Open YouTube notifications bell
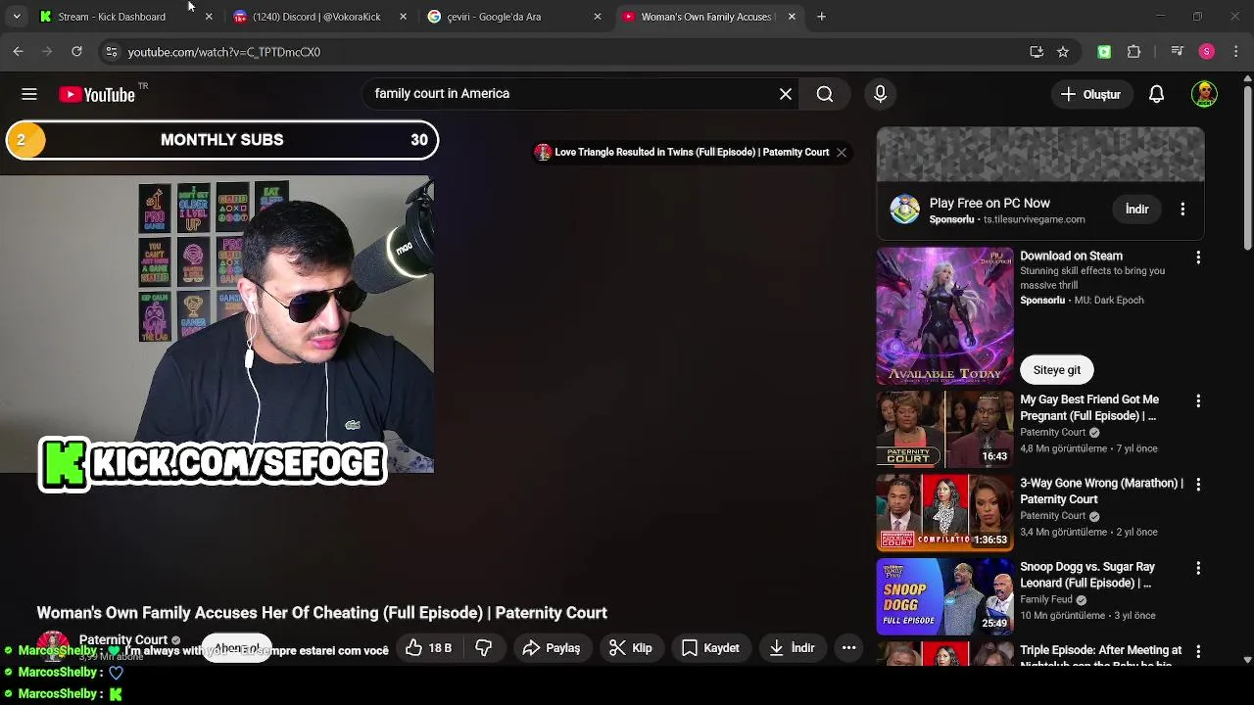This screenshot has height=705, width=1254. [1156, 94]
